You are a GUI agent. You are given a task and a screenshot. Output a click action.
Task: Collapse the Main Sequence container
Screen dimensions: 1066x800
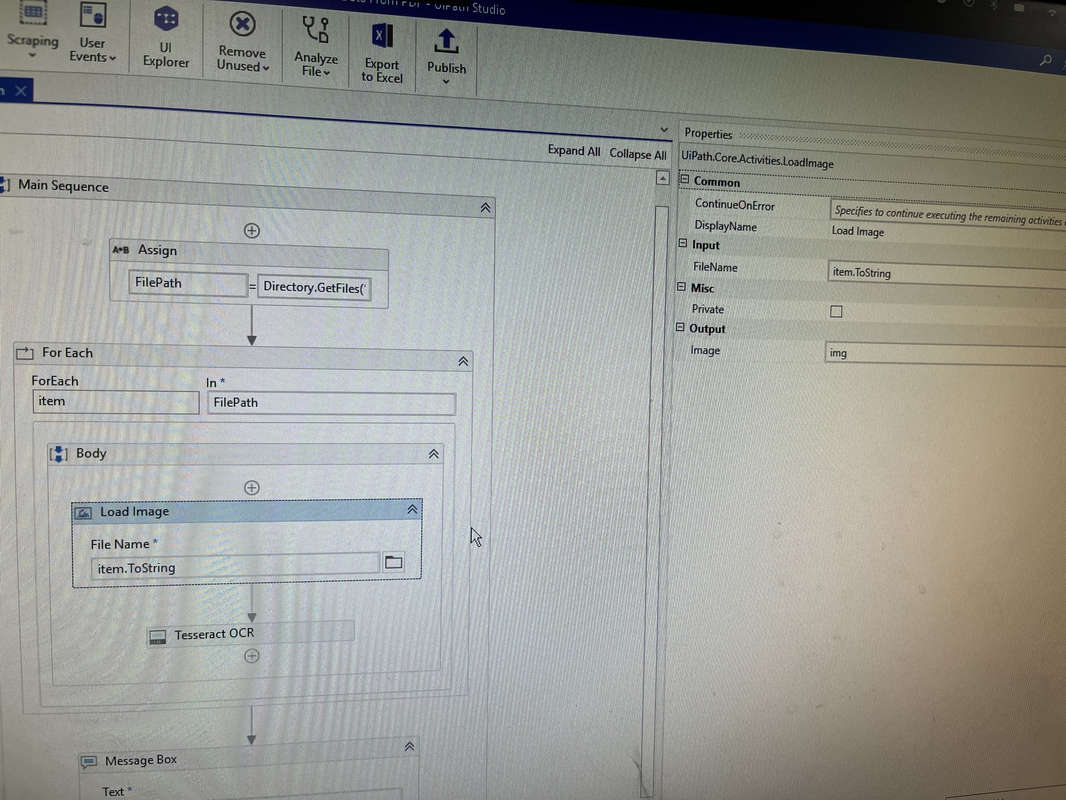pyautogui.click(x=485, y=208)
